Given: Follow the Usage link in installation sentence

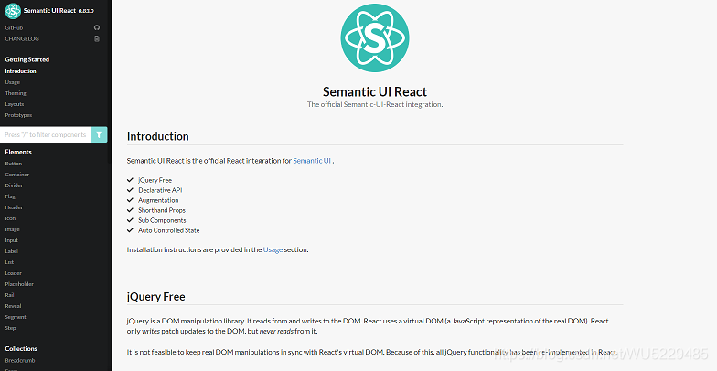Looking at the screenshot, I should pos(273,250).
